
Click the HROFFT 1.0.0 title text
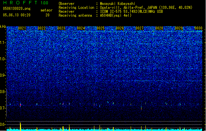coord(26,3)
